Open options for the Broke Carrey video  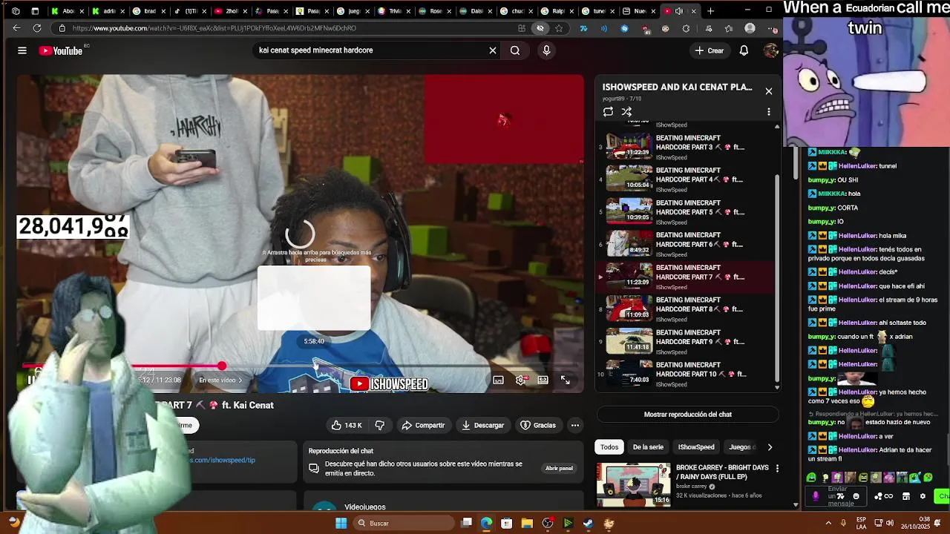(777, 469)
